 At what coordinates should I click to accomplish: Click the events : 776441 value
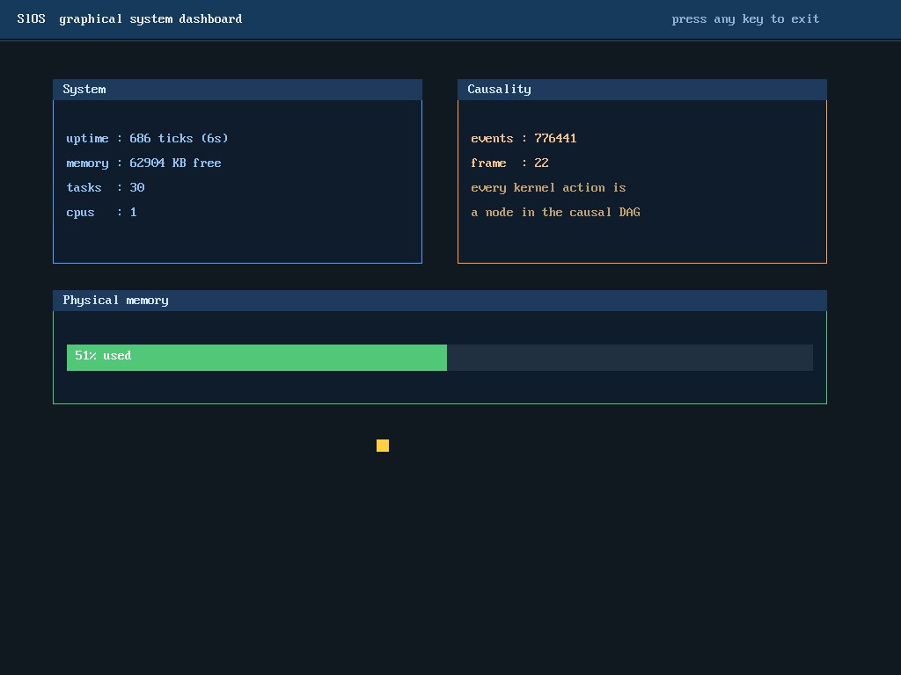[x=555, y=138]
